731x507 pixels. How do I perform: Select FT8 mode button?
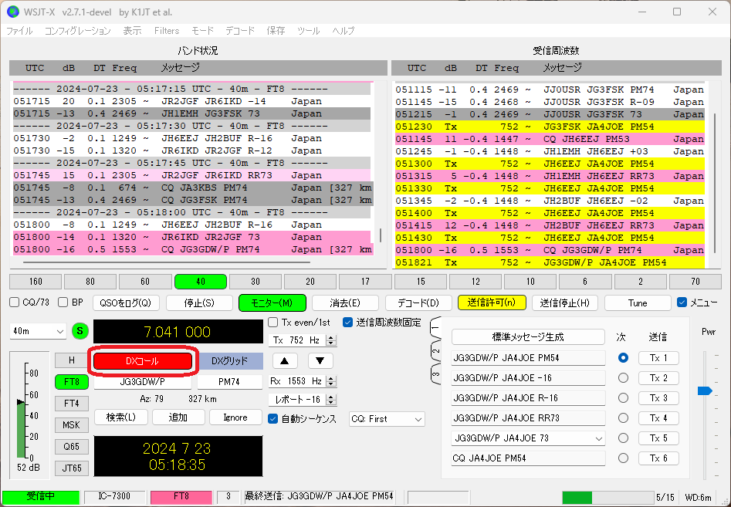[x=71, y=382]
